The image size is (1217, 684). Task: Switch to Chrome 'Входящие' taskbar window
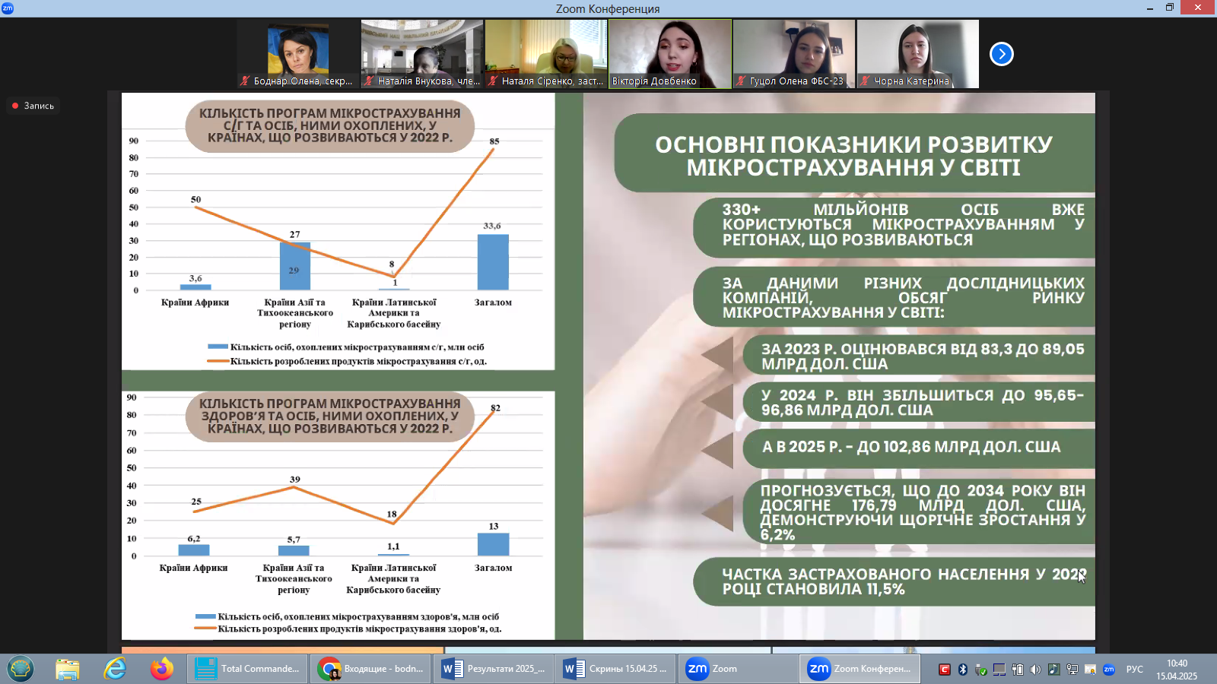[x=370, y=669]
